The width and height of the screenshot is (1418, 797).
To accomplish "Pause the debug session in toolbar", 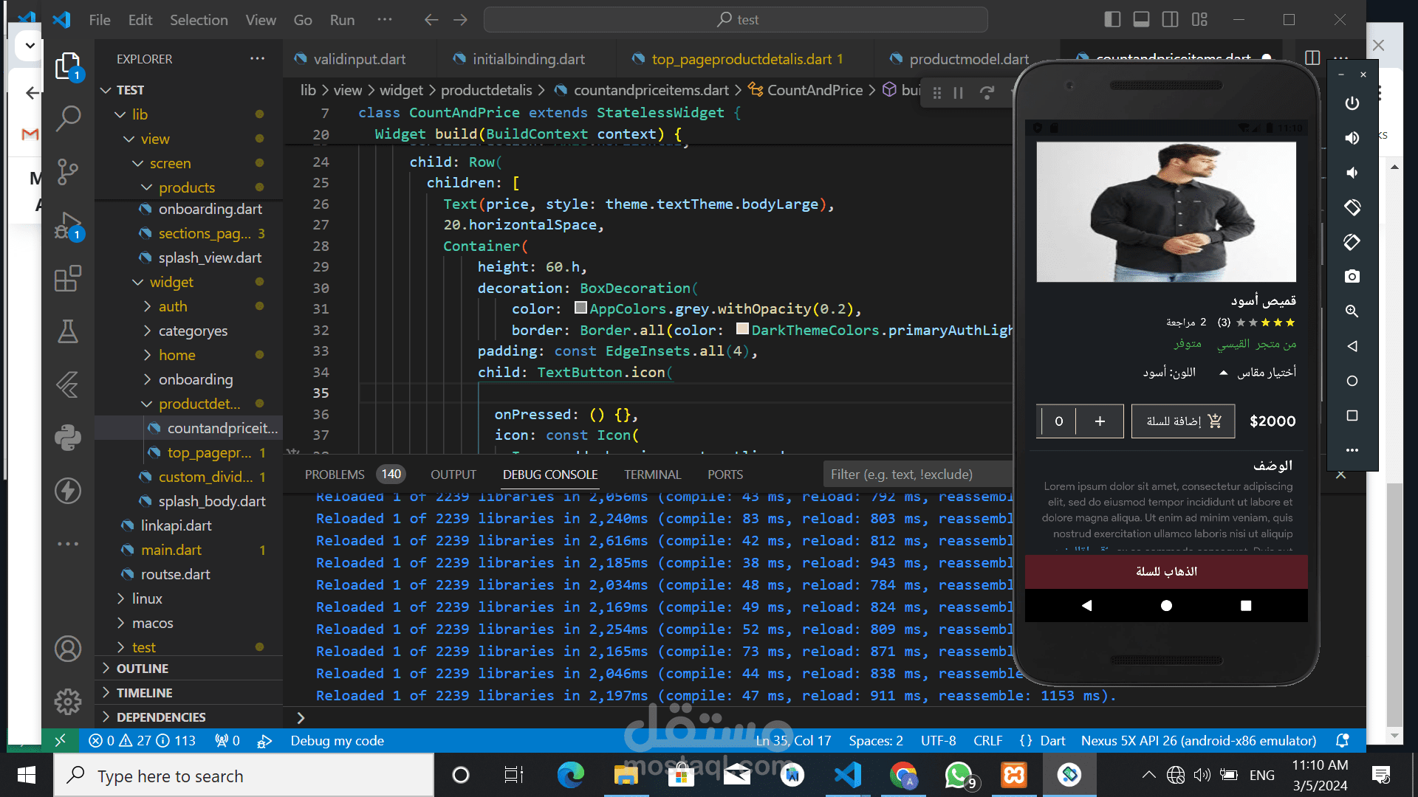I will coord(959,93).
